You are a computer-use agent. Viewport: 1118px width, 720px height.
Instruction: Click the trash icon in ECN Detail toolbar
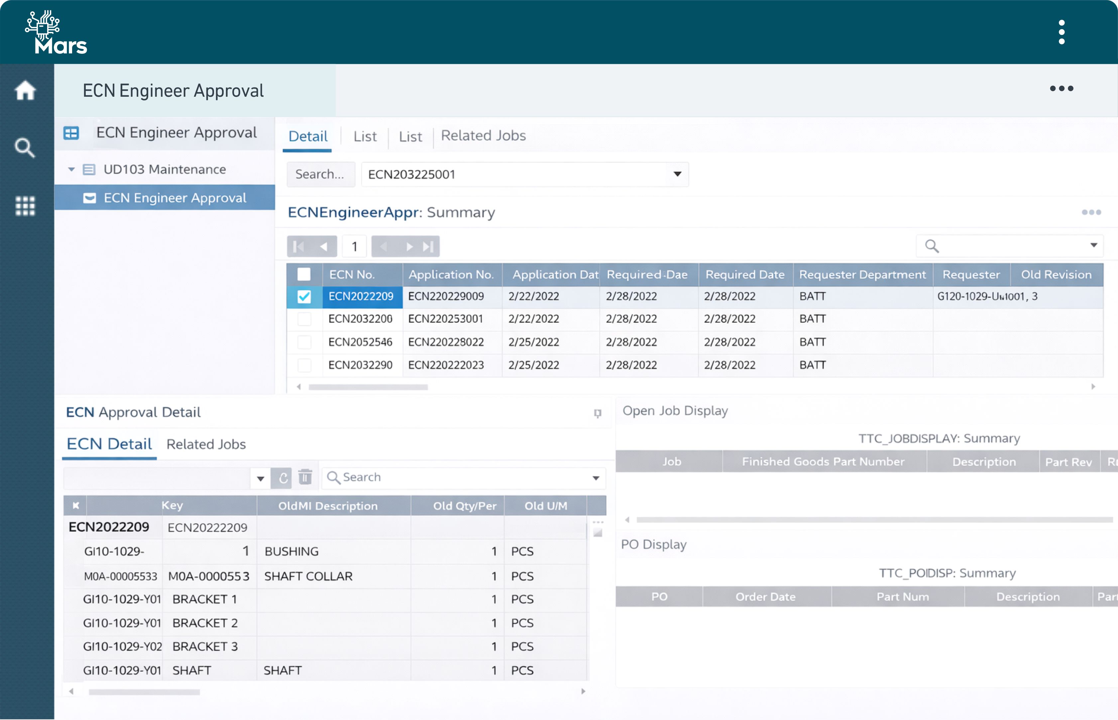(x=305, y=478)
